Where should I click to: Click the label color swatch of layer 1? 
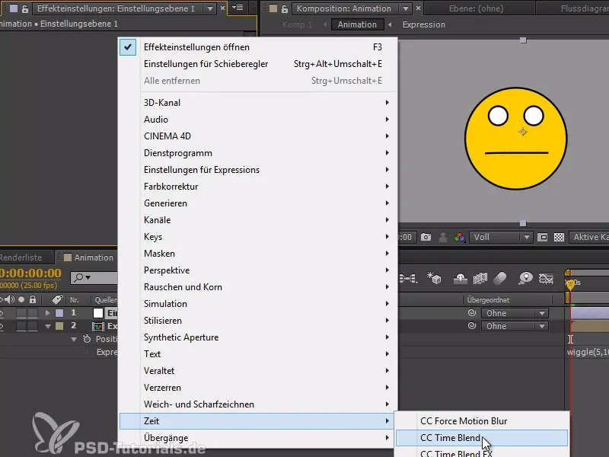click(59, 313)
